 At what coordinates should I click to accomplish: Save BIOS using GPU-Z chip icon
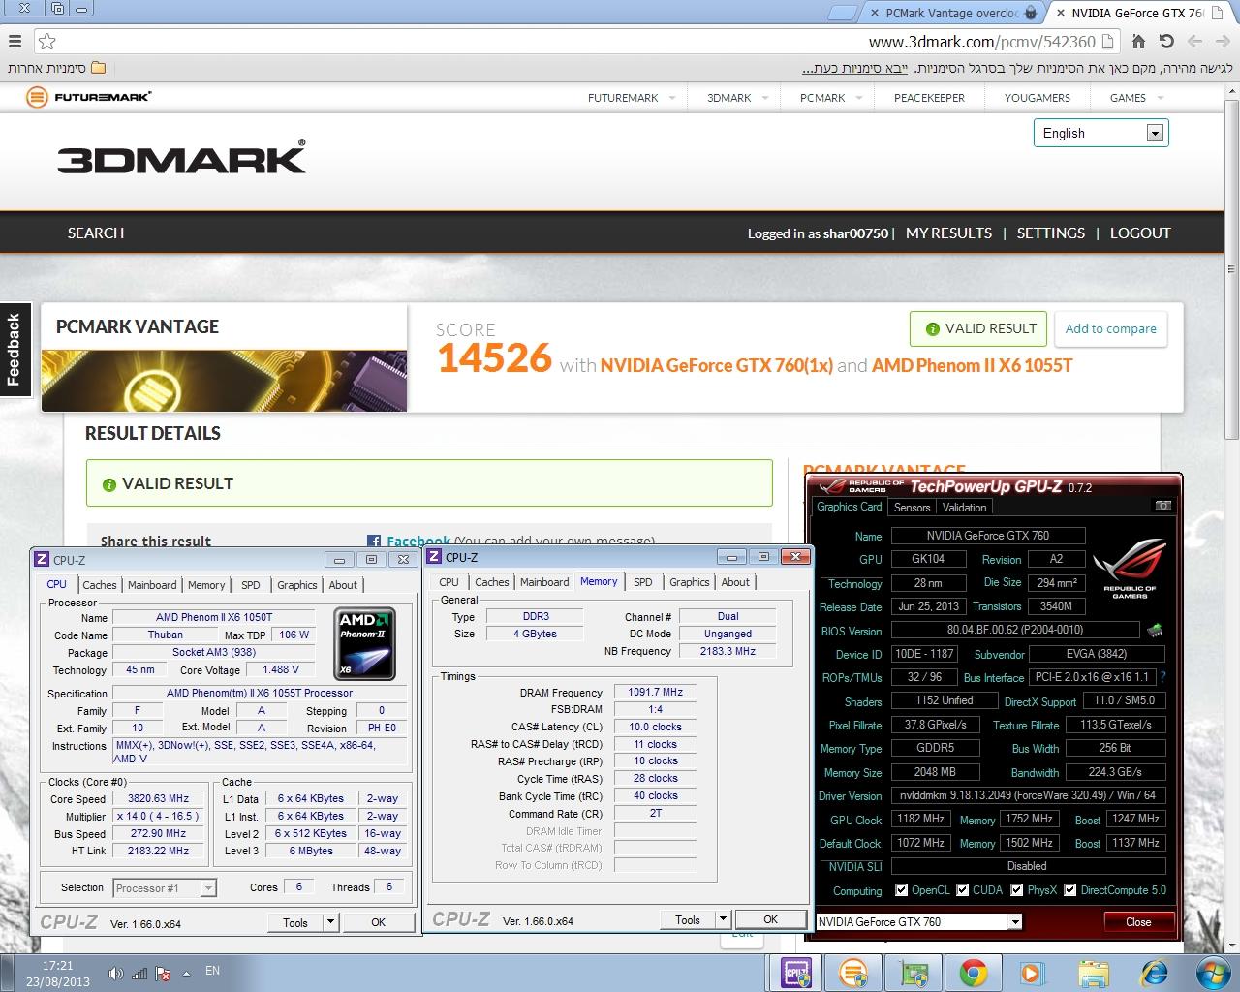point(1155,631)
